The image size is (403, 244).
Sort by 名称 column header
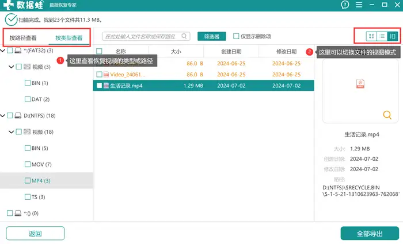pos(120,52)
